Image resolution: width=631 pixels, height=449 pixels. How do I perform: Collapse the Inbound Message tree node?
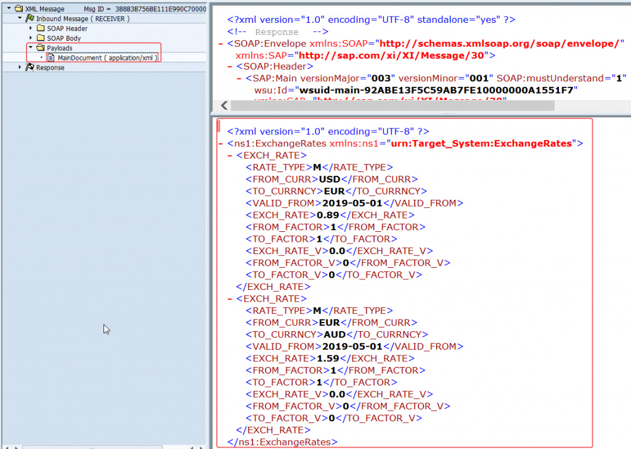click(x=20, y=18)
